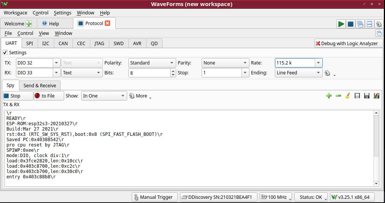This screenshot has width=385, height=203.
Task: Click the gear icon beside More
Action: 132,96
